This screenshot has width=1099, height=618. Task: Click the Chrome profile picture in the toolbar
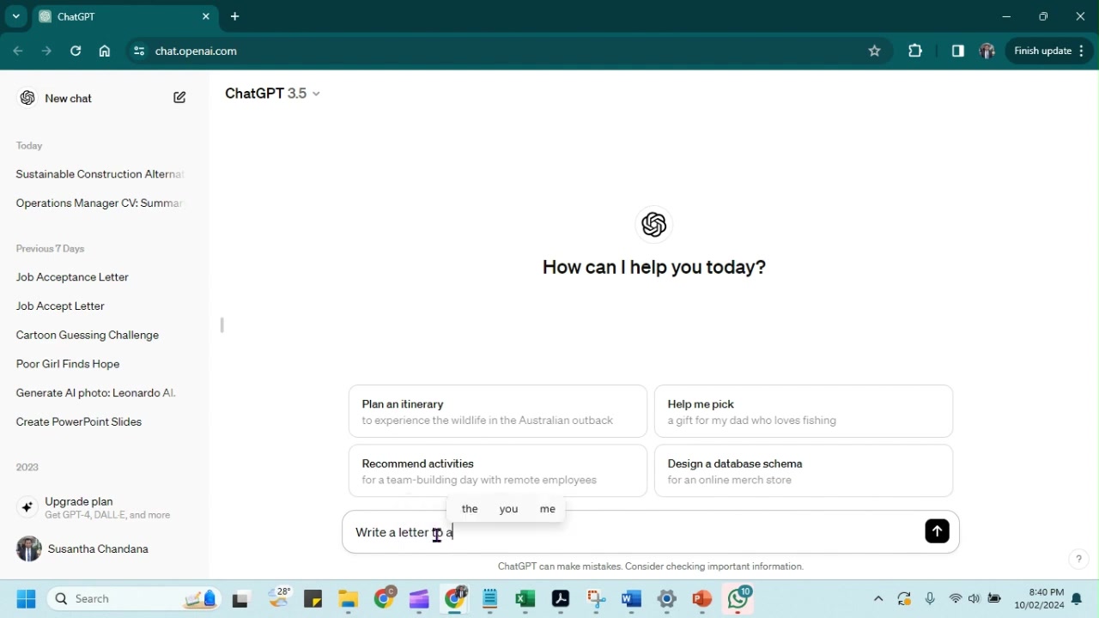click(x=987, y=51)
